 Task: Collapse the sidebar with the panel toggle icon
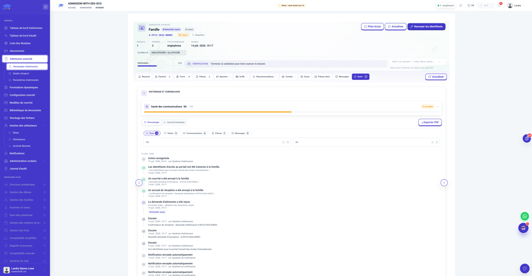[x=46, y=7]
